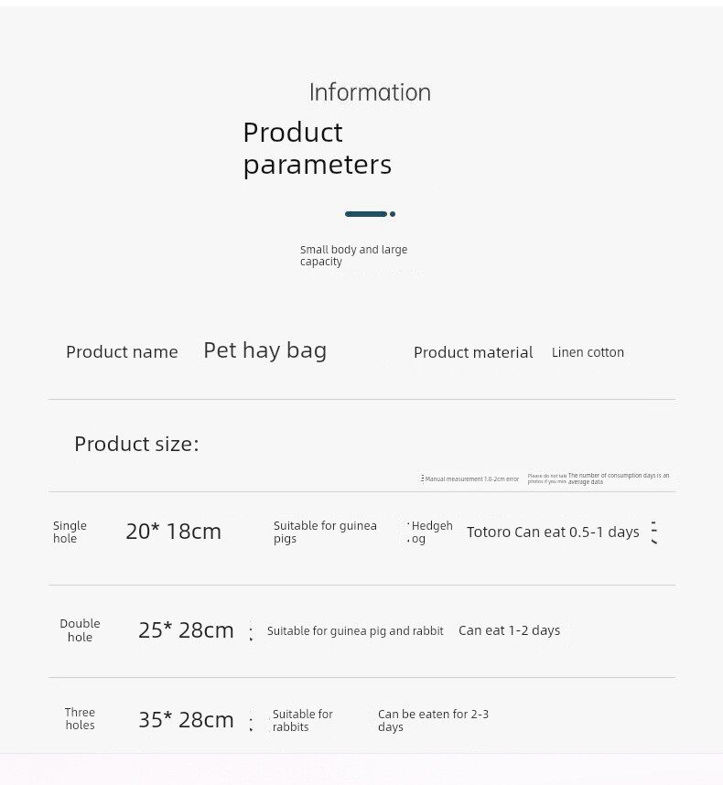Image resolution: width=723 pixels, height=785 pixels.
Task: Click the Information heading at top
Action: [x=370, y=92]
